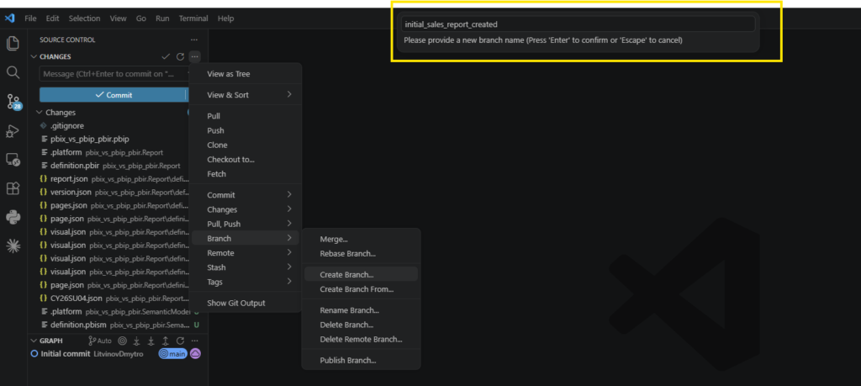Viewport: 861px width, 386px height.
Task: Expand the Tags submenu
Action: pos(246,282)
